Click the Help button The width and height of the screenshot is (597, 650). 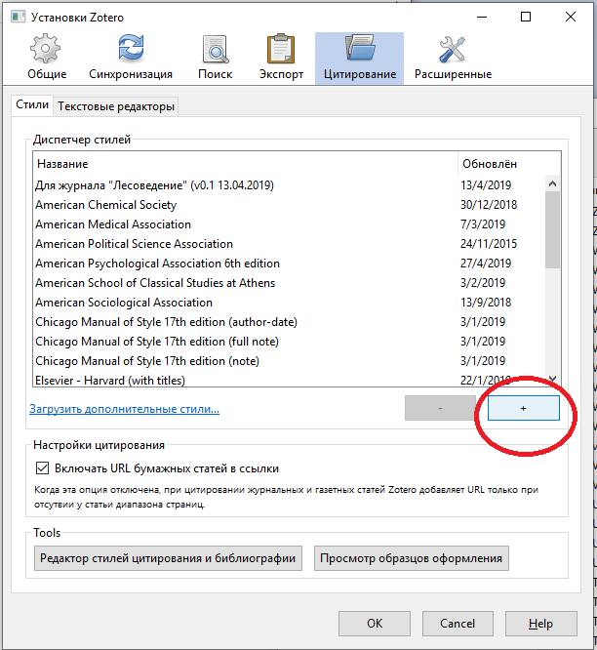click(540, 624)
